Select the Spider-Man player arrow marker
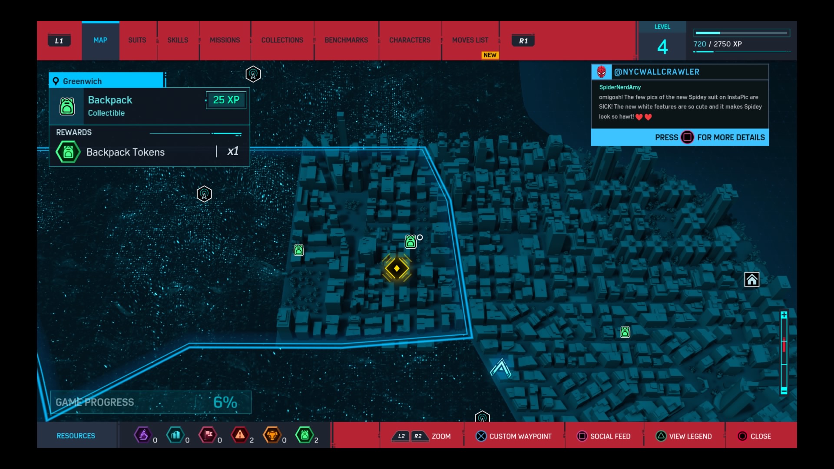 tap(501, 368)
